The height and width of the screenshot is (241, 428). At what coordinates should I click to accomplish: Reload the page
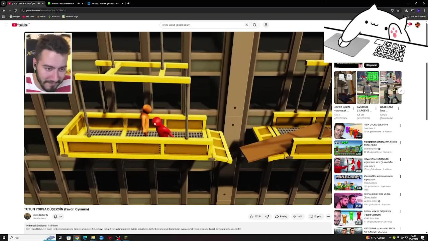15,10
